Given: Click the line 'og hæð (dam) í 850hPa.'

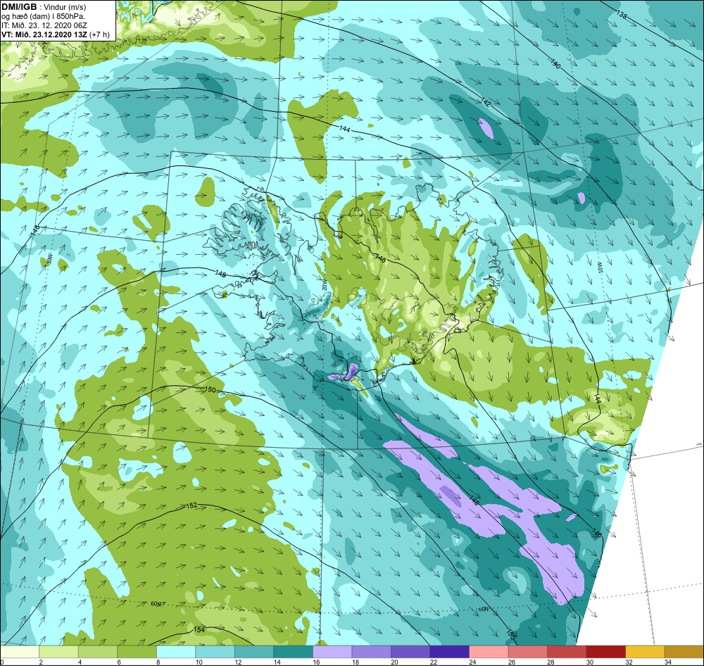Looking at the screenshot, I should point(44,16).
